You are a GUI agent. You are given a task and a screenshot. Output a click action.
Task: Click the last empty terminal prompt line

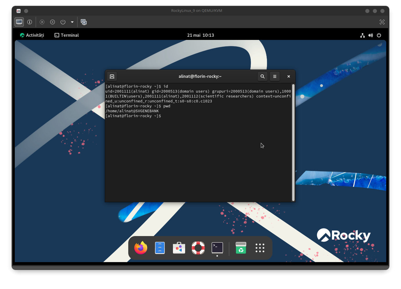click(133, 116)
